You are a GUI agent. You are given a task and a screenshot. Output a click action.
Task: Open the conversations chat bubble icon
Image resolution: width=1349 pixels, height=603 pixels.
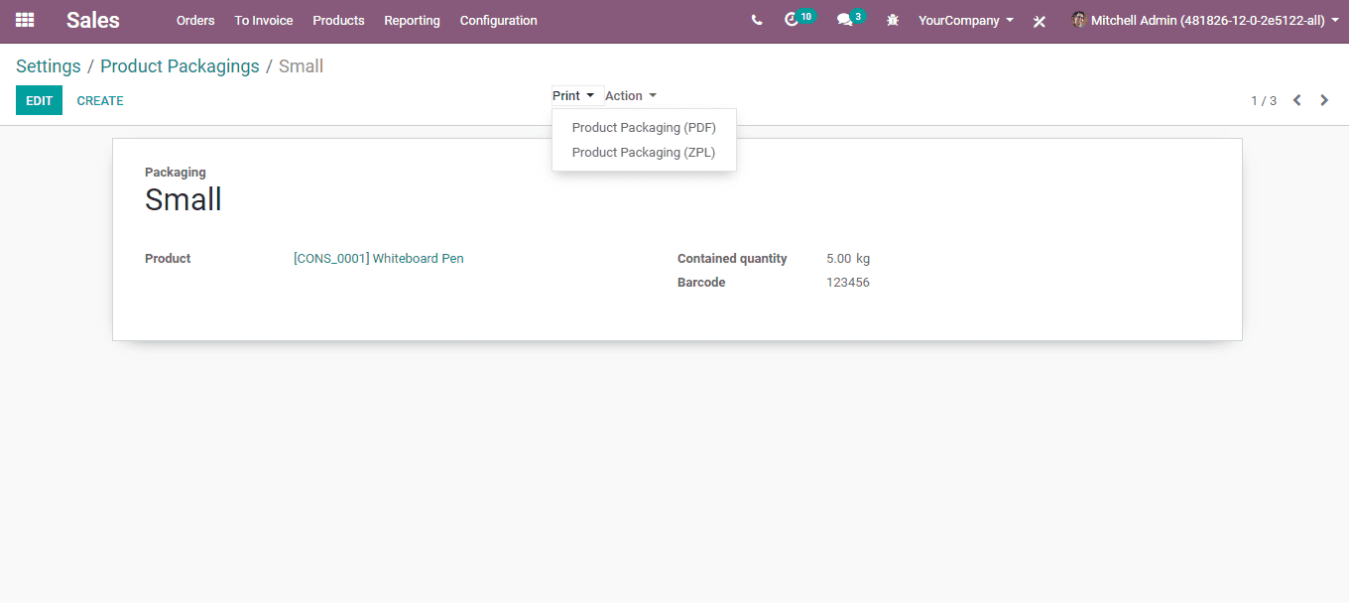click(x=844, y=20)
